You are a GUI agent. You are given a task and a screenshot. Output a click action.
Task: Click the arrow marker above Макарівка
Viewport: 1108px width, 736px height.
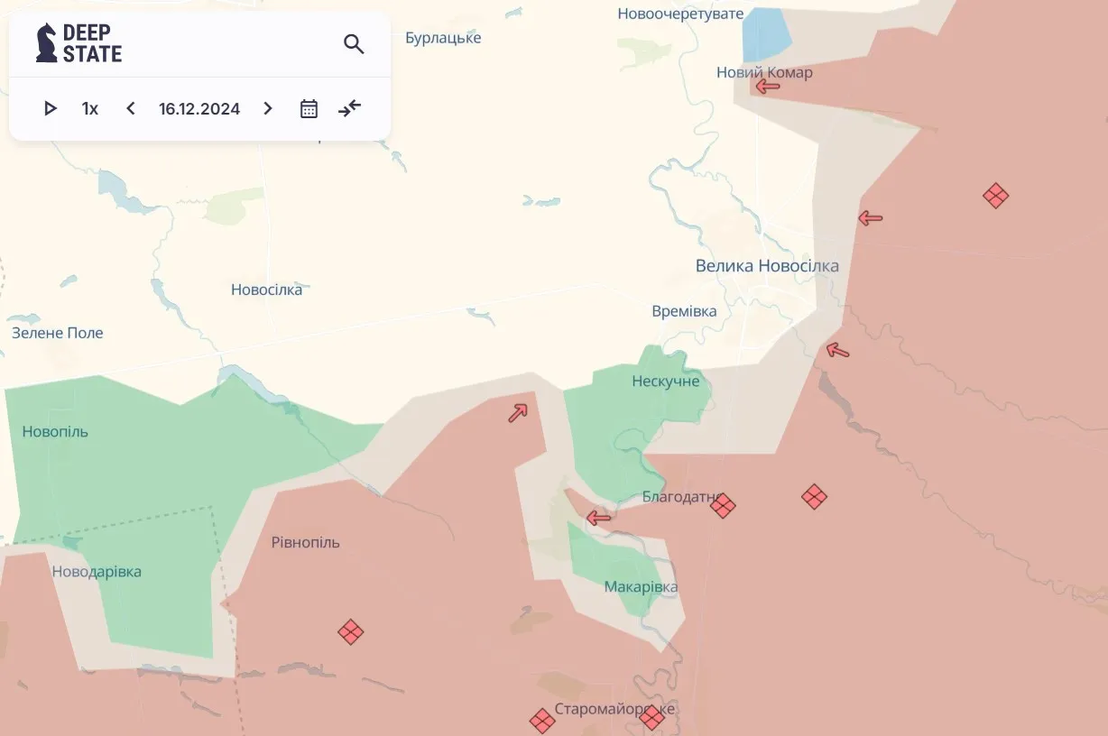(x=597, y=519)
